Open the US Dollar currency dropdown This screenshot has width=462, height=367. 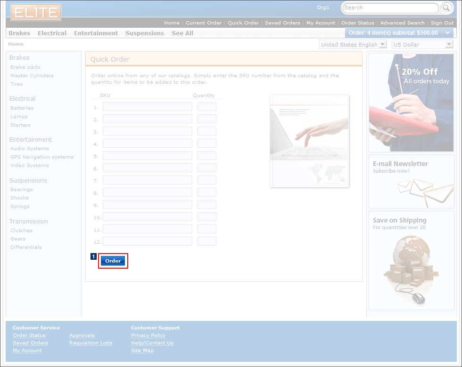tap(422, 44)
